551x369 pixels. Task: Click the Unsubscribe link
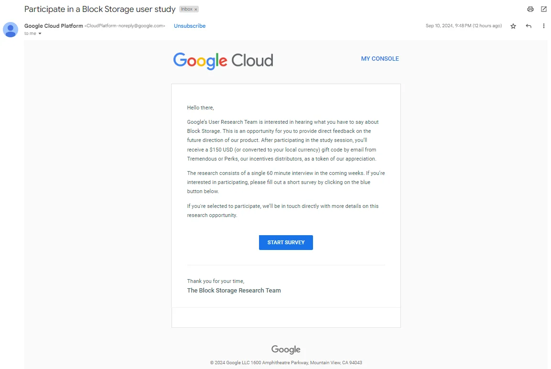tap(190, 26)
